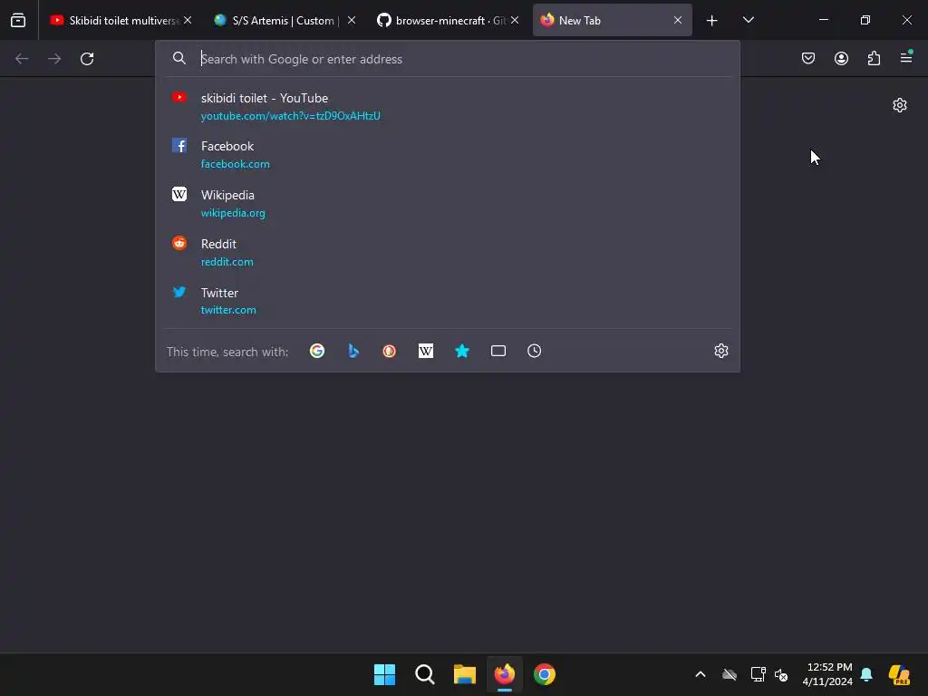Screen dimensions: 928x696
Task: Open the Facebook suggestion
Action: click(x=448, y=154)
